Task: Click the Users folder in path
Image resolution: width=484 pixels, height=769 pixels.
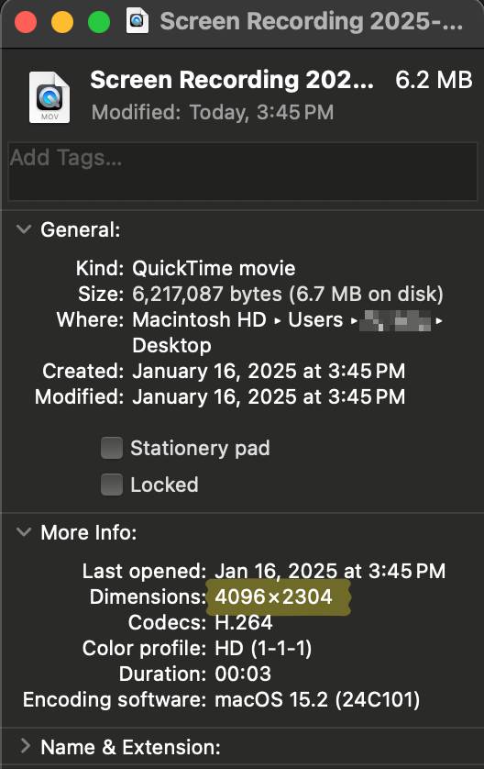Action: (x=315, y=319)
